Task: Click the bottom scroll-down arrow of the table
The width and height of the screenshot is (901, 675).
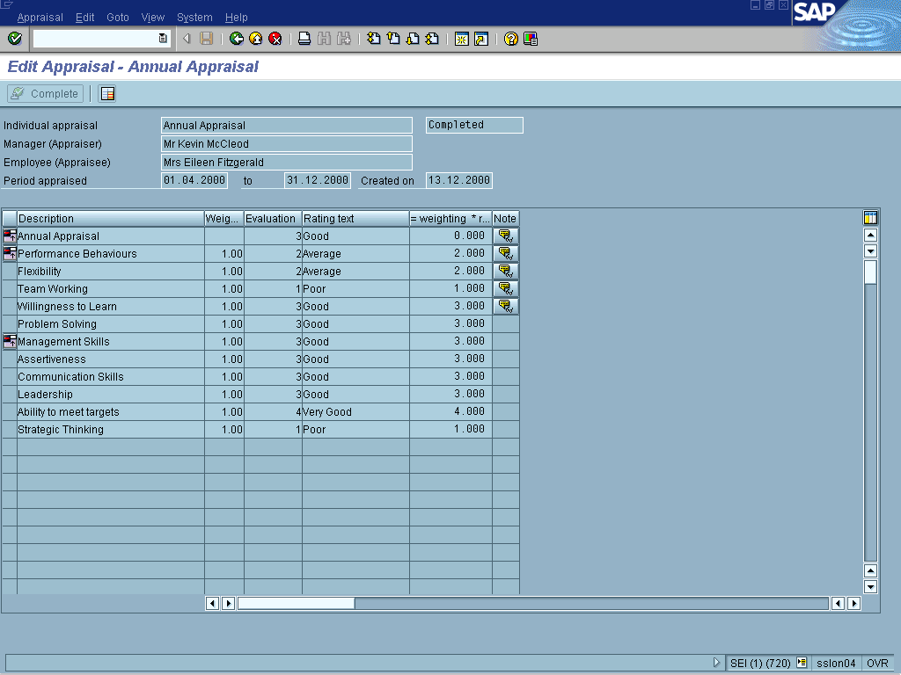Action: tap(870, 586)
